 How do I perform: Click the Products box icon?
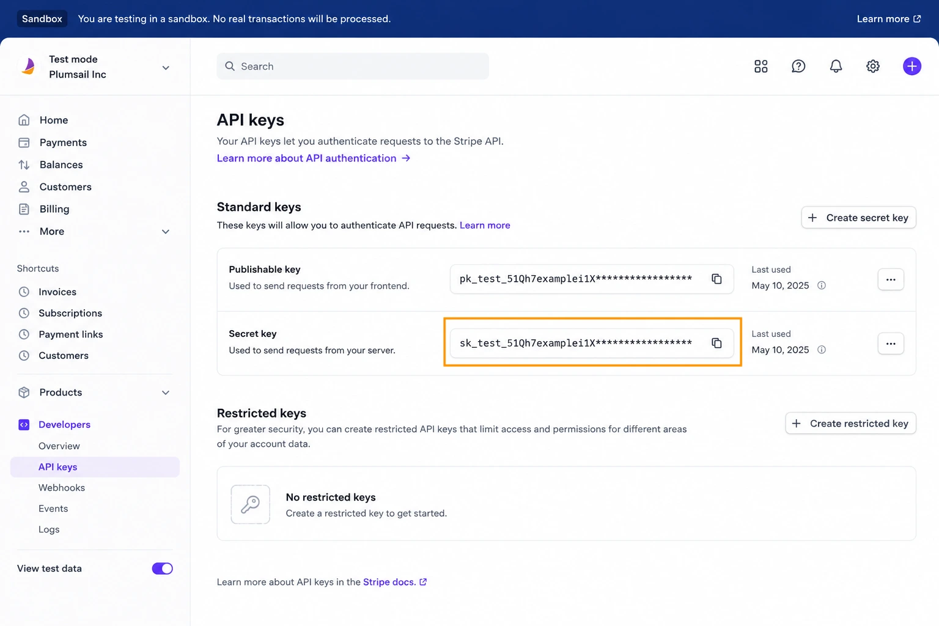pyautogui.click(x=24, y=392)
